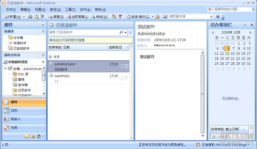Open the Actions (动作) menu
The image size is (257, 149).
tap(85, 10)
